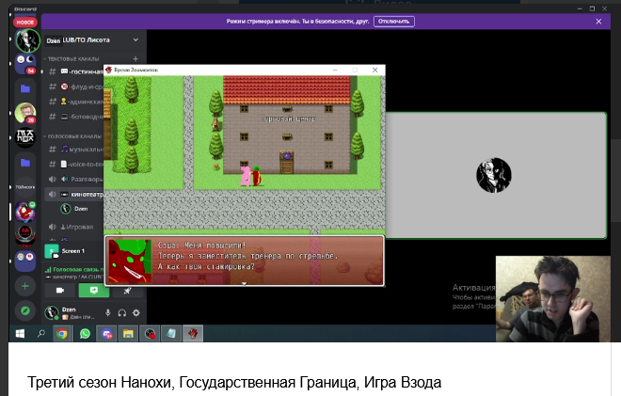Open the server avatar with the 20 badge
The width and height of the screenshot is (621, 396).
pyautogui.click(x=25, y=113)
